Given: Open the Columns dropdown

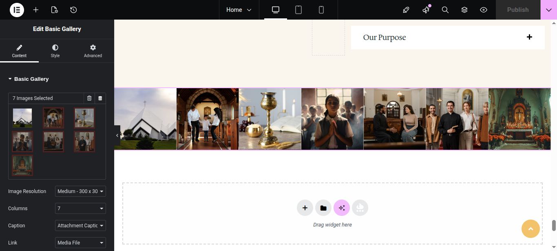Looking at the screenshot, I should (x=80, y=209).
